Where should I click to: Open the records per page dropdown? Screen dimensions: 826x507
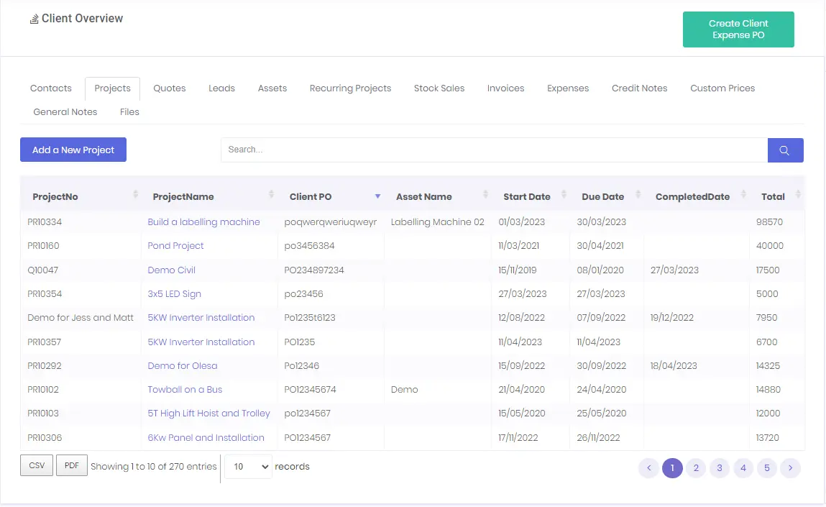coord(248,467)
